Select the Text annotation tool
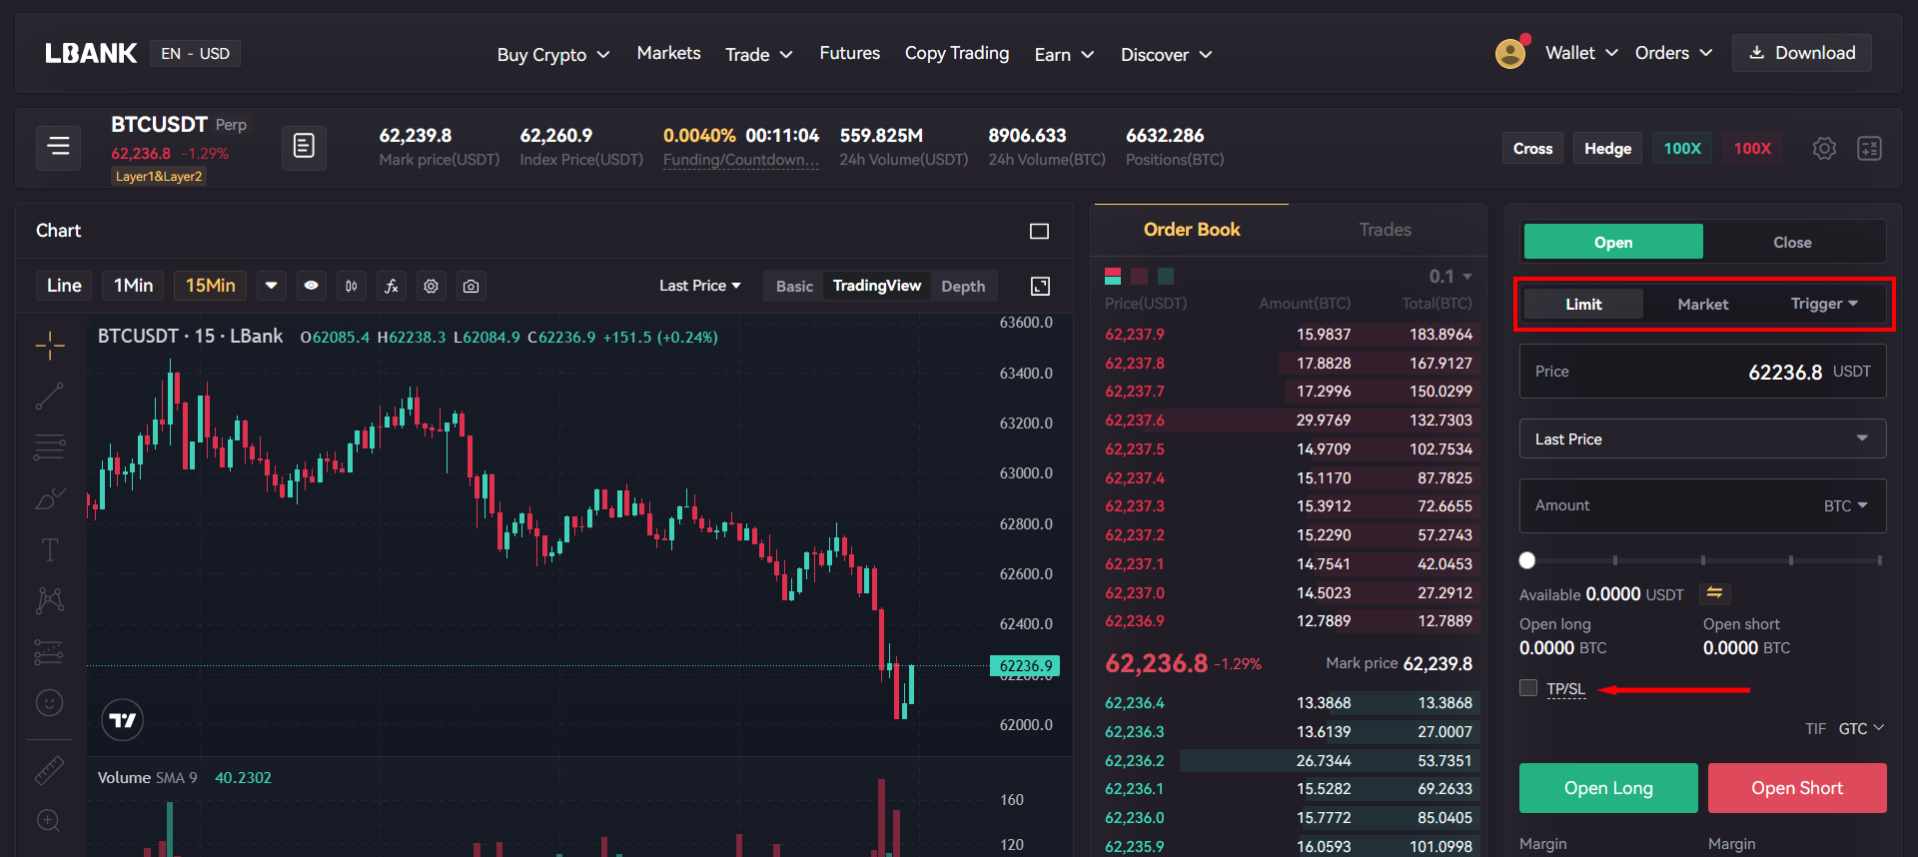Image resolution: width=1918 pixels, height=857 pixels. click(50, 549)
